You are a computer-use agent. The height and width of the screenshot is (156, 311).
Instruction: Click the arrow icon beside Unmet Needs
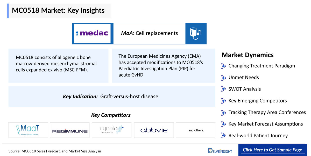click(224, 78)
